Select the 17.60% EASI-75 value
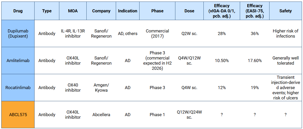Image resolution: width=303 pixels, height=129 pixels. coord(255,61)
